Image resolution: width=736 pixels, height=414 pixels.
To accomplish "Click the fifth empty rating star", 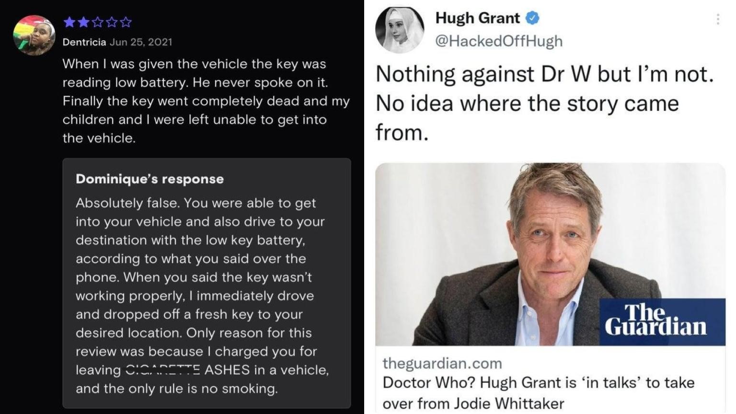I will click(126, 22).
